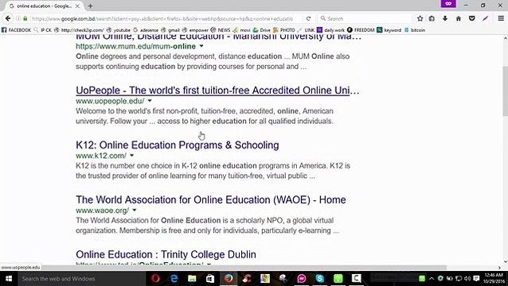Expand dropdown arrow beside www.uopeople.edu
508x286 pixels.
click(150, 101)
